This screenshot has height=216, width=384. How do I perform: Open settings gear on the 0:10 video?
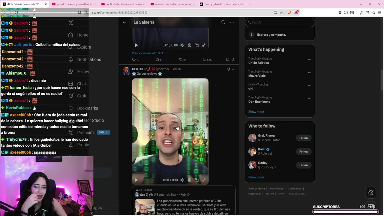(190, 180)
